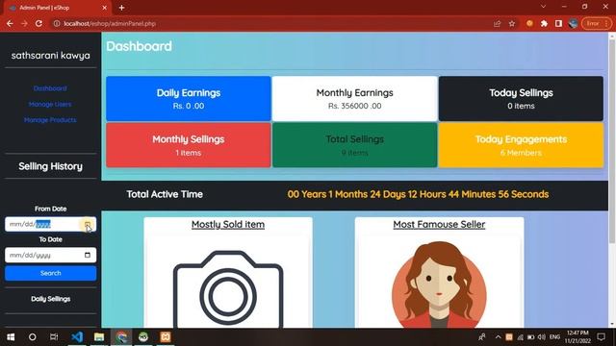This screenshot has width=616, height=346.
Task: Open the taskbar clock and date
Action: coord(577,337)
